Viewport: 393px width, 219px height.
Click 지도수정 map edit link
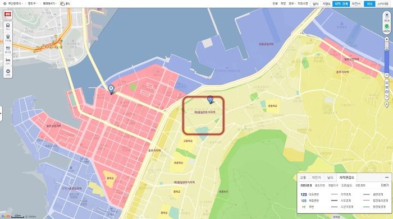(303, 3)
